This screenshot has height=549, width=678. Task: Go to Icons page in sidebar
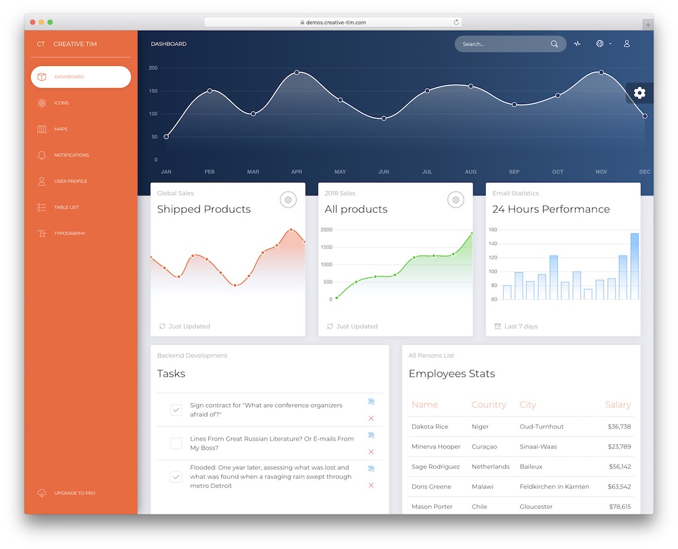[81, 103]
